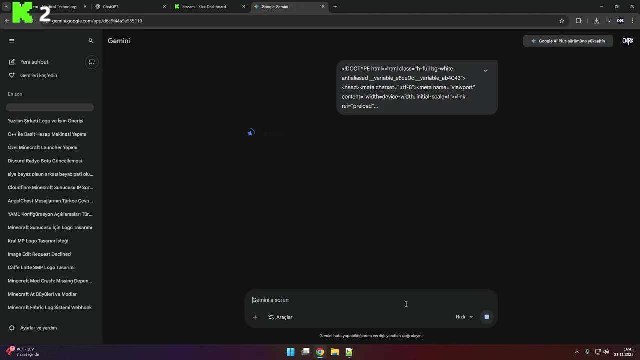Open the Araçlar tools menu
The height and width of the screenshot is (360, 640).
coord(280,317)
